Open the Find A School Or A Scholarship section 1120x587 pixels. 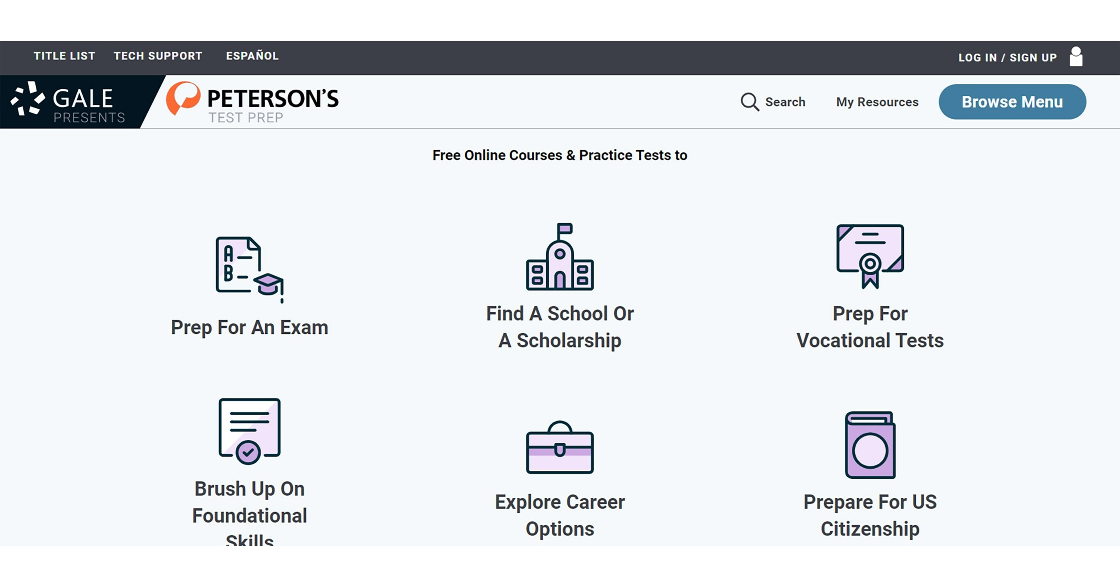pos(560,326)
